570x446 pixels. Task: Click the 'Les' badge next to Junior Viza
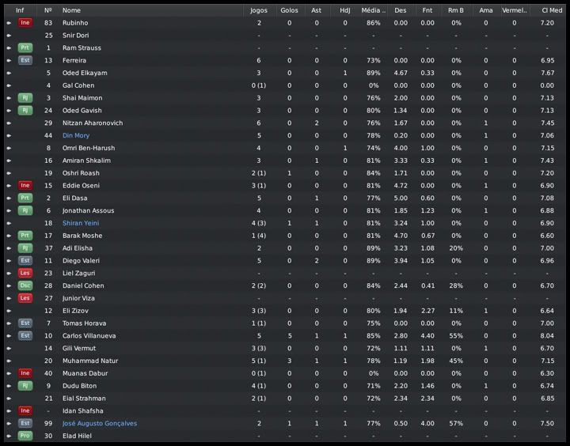coord(25,298)
